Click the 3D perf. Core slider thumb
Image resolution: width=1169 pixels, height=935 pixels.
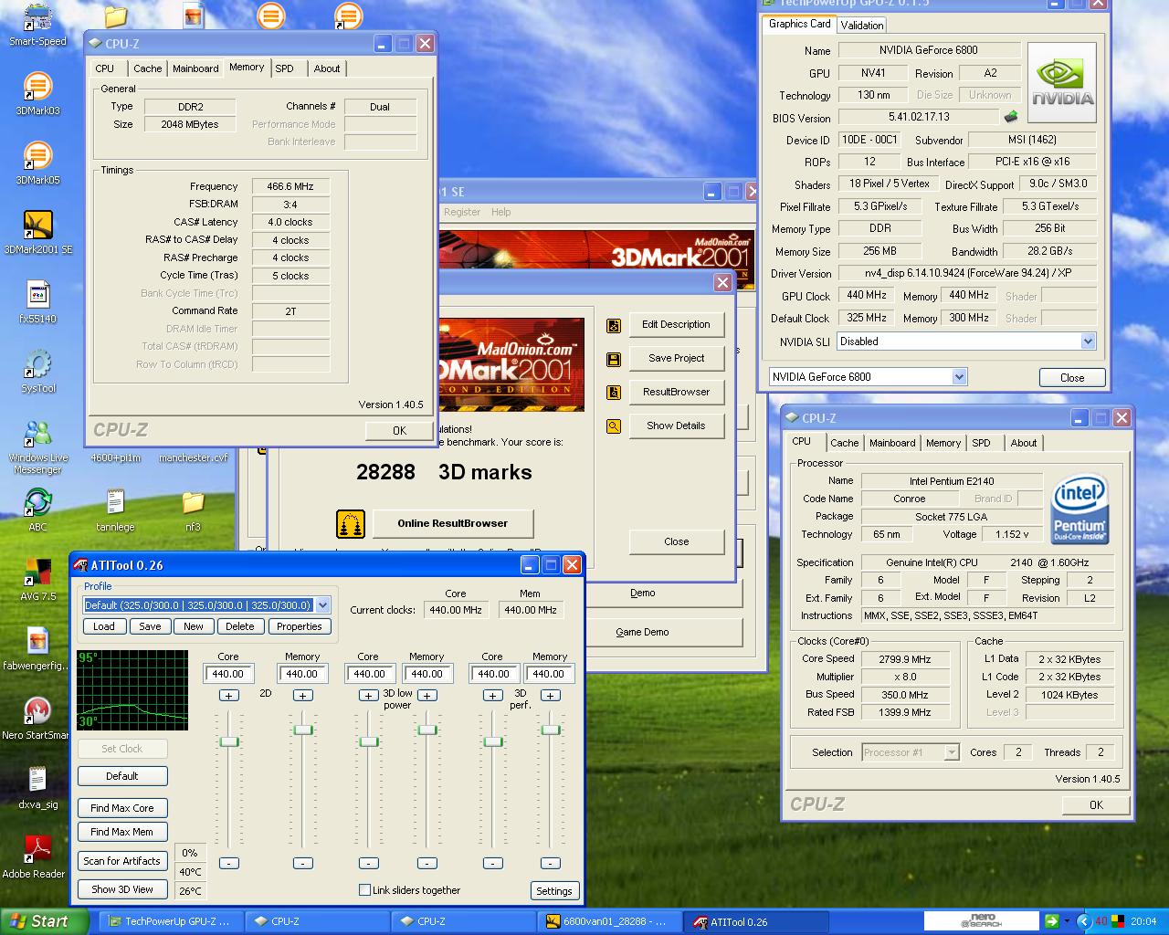click(x=493, y=741)
